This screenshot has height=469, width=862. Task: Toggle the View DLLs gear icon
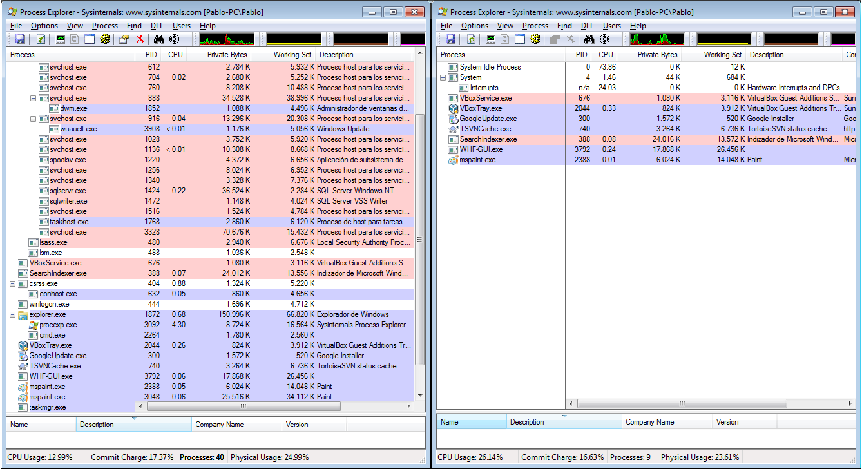coord(104,39)
